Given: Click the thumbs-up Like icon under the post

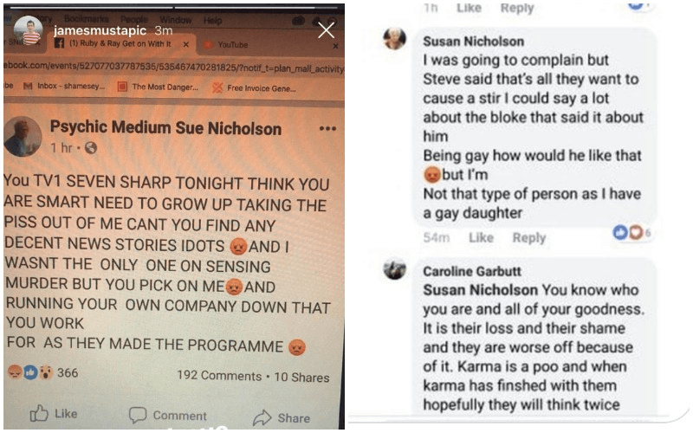Looking at the screenshot, I should tap(39, 414).
